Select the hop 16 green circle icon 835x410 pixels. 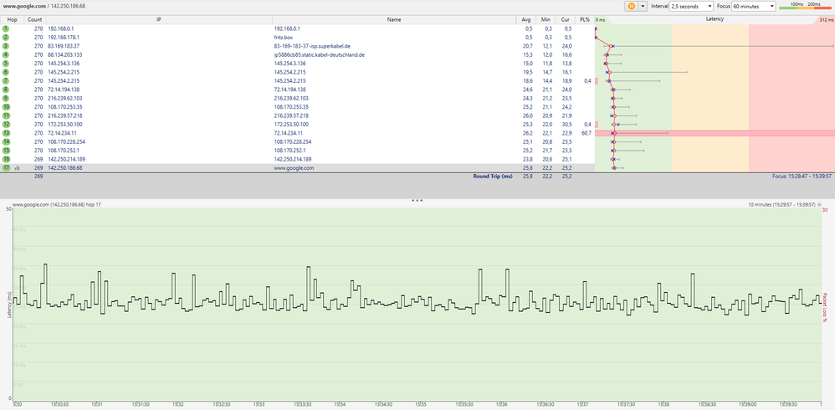tap(6, 159)
